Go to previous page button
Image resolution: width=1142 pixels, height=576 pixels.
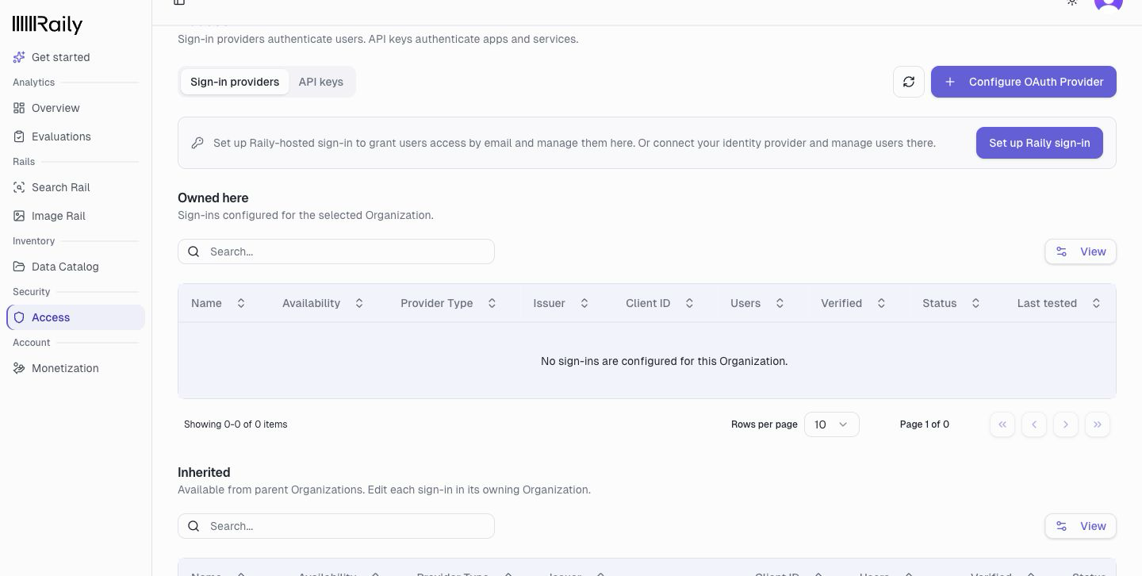(x=1034, y=424)
